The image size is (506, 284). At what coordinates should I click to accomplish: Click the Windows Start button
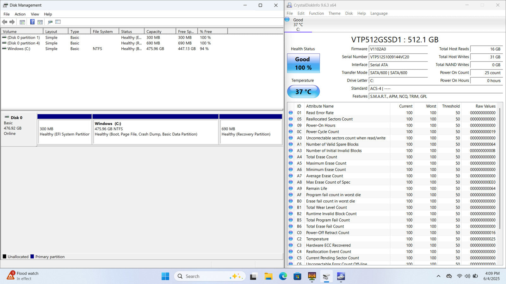tap(165, 276)
